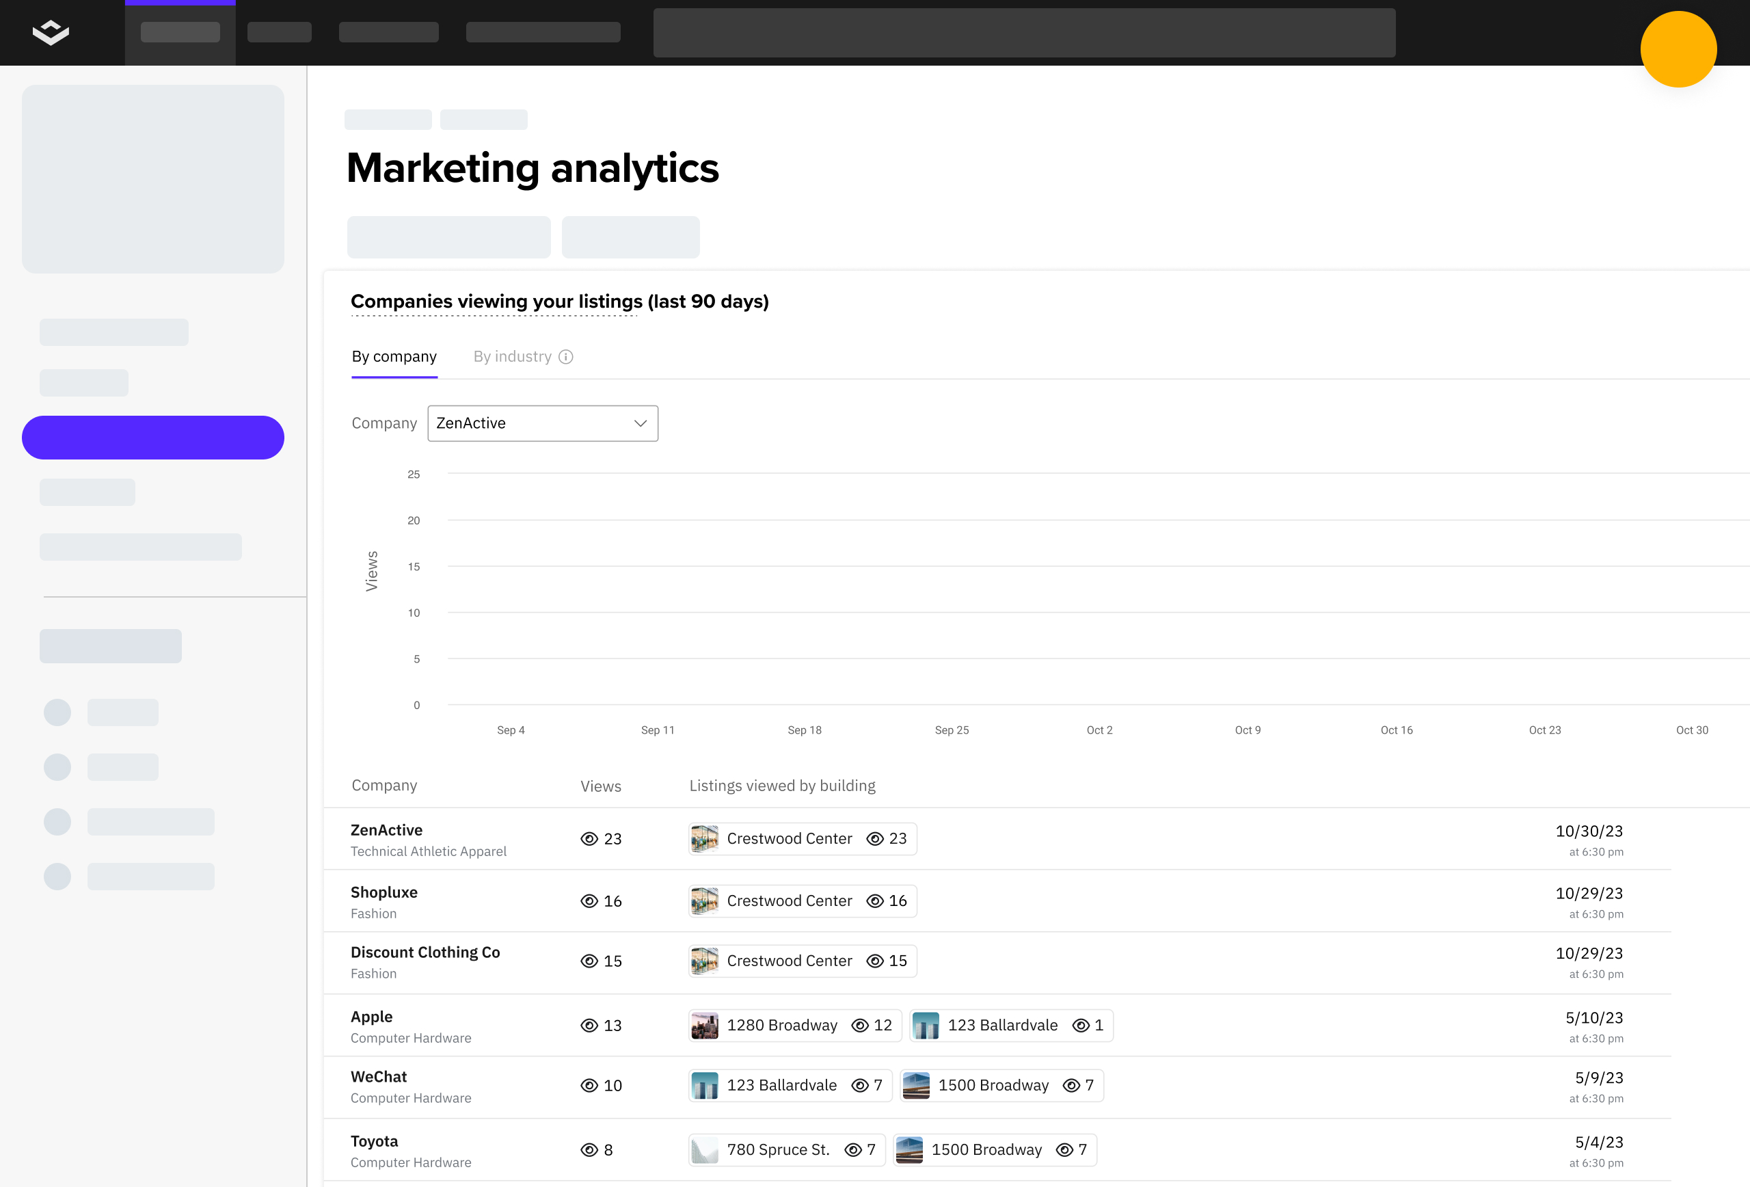Select the highlighted purple sidebar item
The width and height of the screenshot is (1750, 1187).
(x=153, y=438)
